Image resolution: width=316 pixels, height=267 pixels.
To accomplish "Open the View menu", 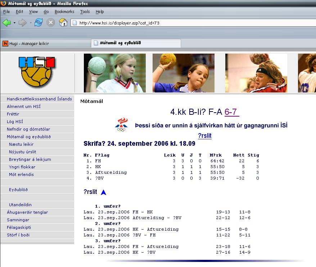I will pyautogui.click(x=33, y=12).
